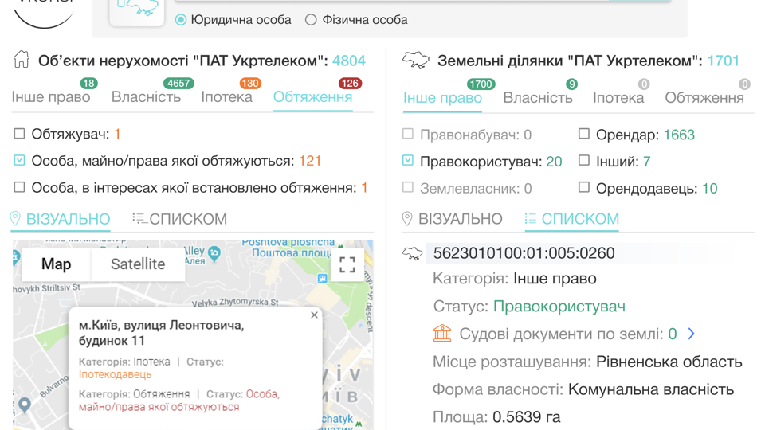Click the area value 0.5639 га
The image size is (765, 430).
(527, 417)
